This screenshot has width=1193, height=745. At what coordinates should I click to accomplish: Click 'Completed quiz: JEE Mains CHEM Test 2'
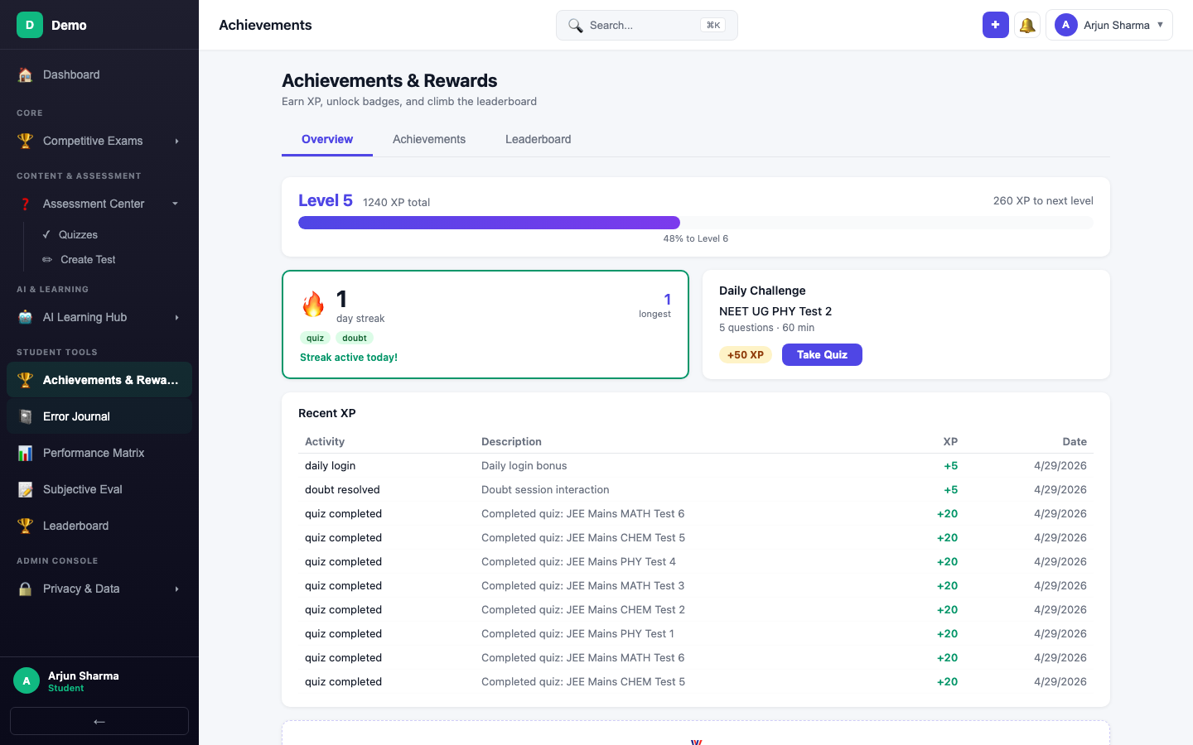[x=583, y=610]
